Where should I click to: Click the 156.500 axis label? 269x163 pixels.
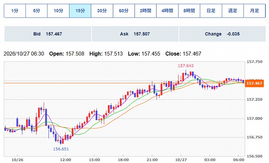coord(254,156)
